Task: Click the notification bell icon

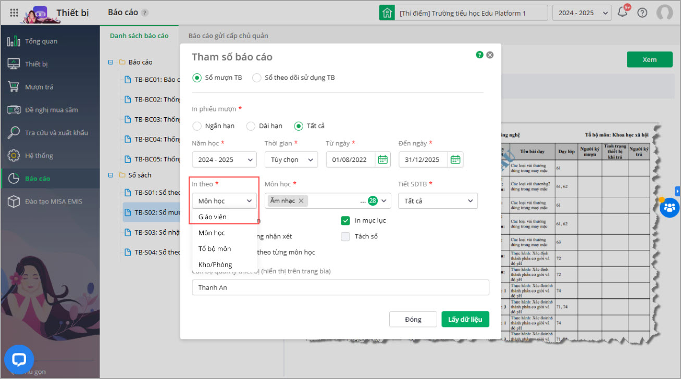Action: click(622, 12)
